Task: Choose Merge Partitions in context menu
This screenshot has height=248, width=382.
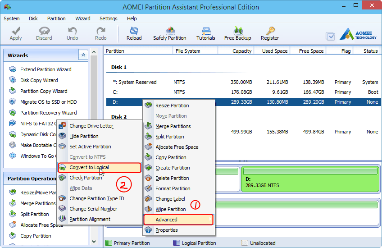Action: [x=179, y=126]
